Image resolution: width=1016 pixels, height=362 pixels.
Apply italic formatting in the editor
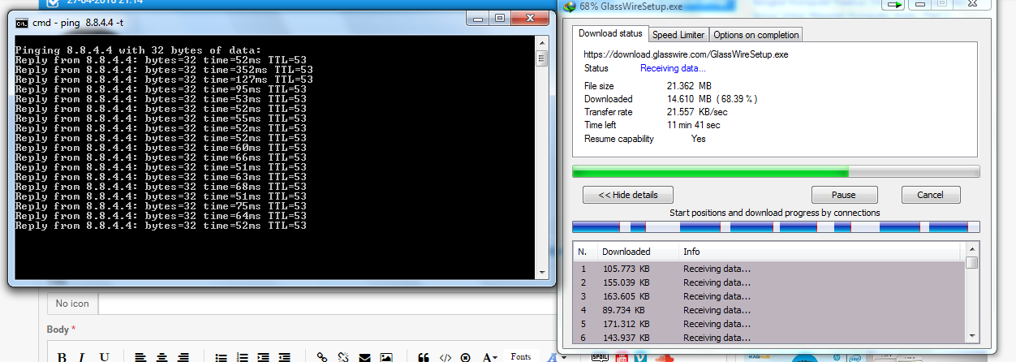coord(82,357)
